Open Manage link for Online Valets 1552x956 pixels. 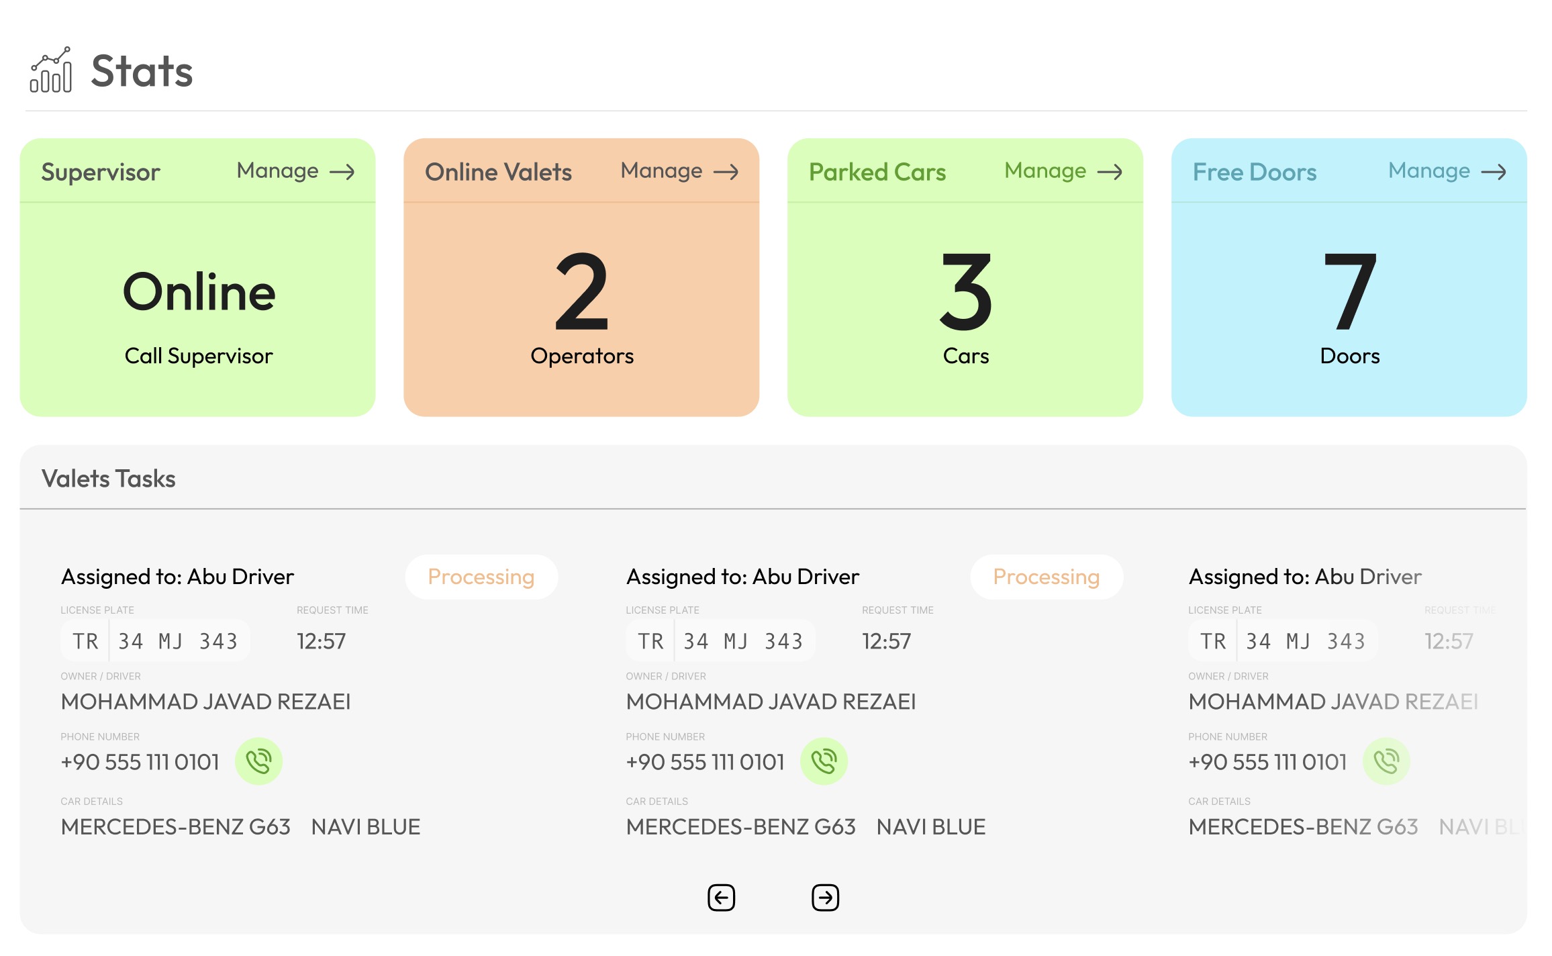pos(662,171)
